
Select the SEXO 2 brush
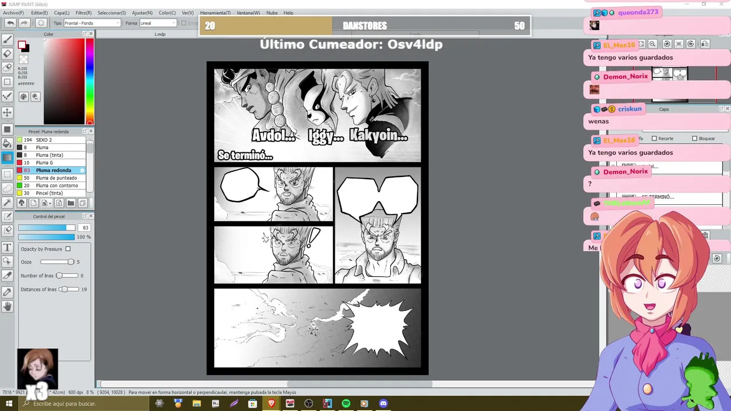coord(50,140)
